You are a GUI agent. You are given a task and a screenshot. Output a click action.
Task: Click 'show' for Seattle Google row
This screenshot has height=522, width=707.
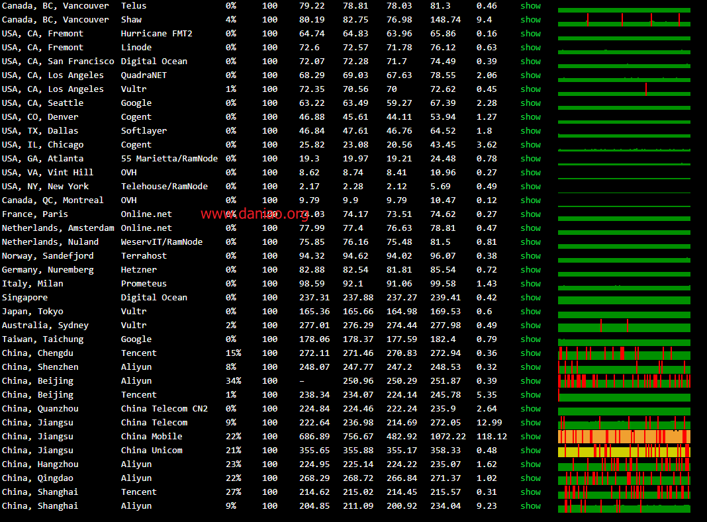(530, 103)
